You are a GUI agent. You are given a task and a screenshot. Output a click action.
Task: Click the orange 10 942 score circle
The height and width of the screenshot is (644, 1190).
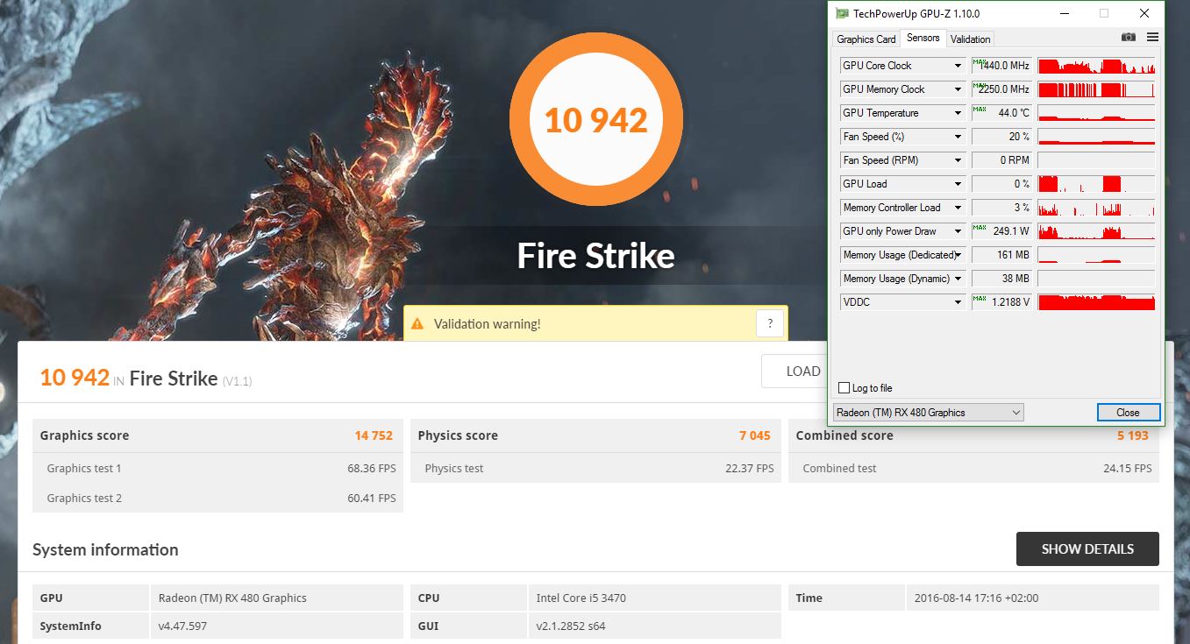pyautogui.click(x=596, y=119)
